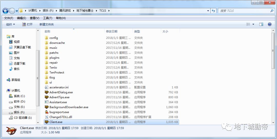Select accelerator.ini file icon
This screenshot has height=139, width=277.
(46, 87)
